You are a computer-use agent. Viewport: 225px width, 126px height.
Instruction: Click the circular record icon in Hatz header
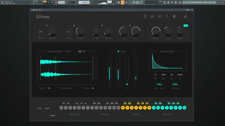point(160,17)
